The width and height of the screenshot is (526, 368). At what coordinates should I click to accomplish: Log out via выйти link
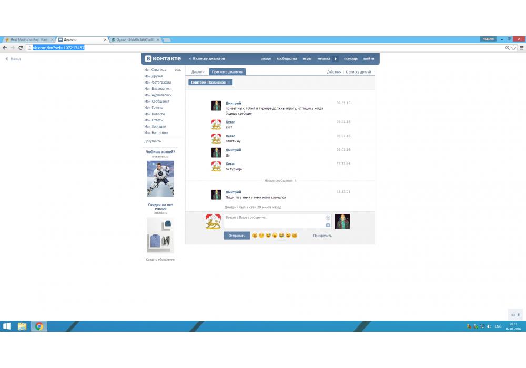[369, 59]
